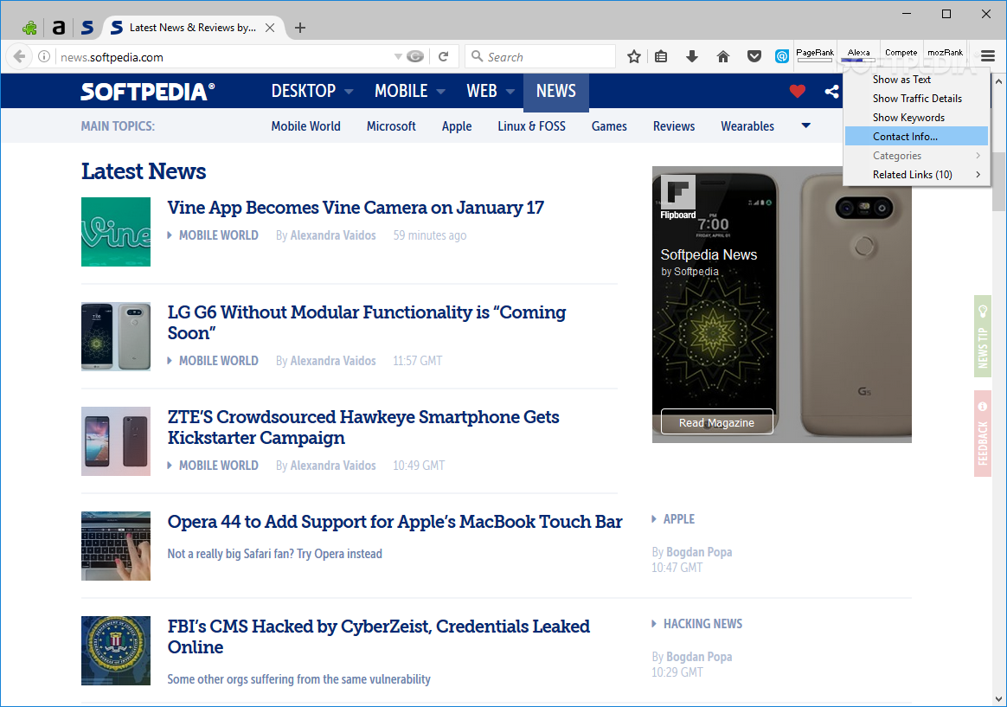Image resolution: width=1007 pixels, height=707 pixels.
Task: Open the FBI's CMS Hacked article
Action: pos(378,636)
